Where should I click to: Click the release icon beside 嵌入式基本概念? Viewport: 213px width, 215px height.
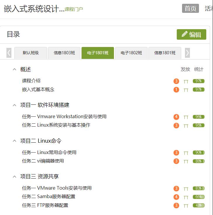tap(186, 90)
